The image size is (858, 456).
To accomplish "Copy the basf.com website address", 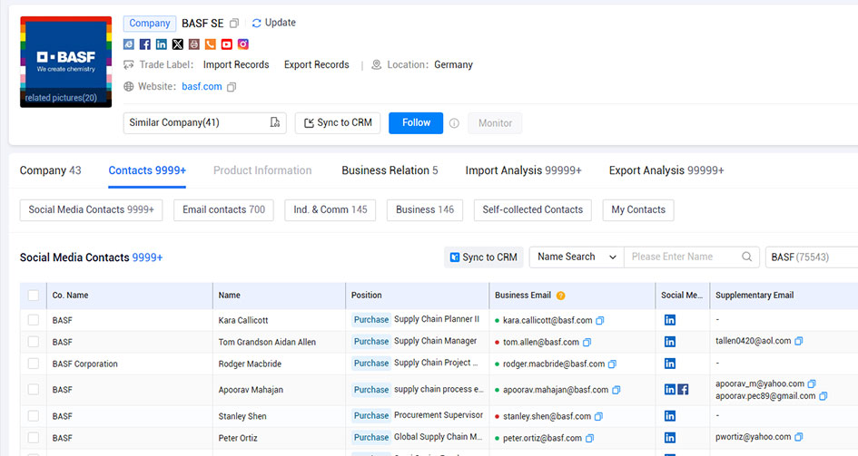I will [232, 87].
